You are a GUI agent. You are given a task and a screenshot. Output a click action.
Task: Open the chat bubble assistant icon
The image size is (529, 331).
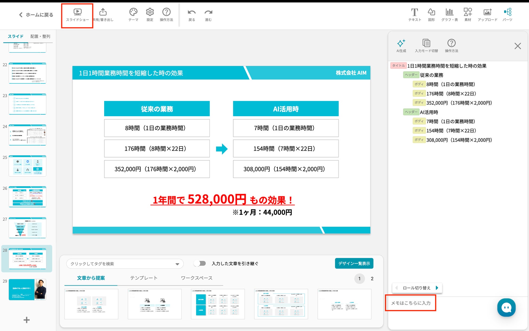pos(506,307)
